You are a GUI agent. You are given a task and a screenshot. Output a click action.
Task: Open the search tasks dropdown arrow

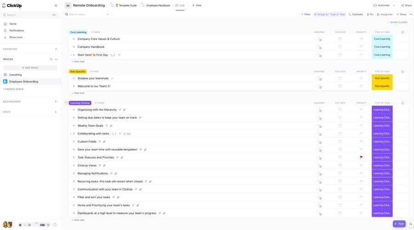108,15
